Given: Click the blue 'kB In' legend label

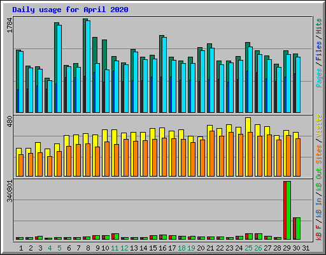Looking at the screenshot, I should [x=318, y=207].
